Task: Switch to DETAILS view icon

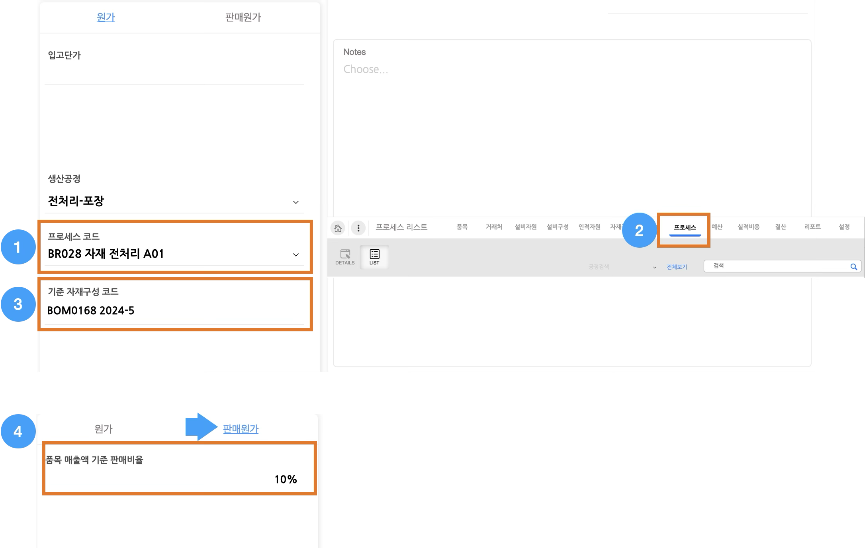Action: [345, 257]
